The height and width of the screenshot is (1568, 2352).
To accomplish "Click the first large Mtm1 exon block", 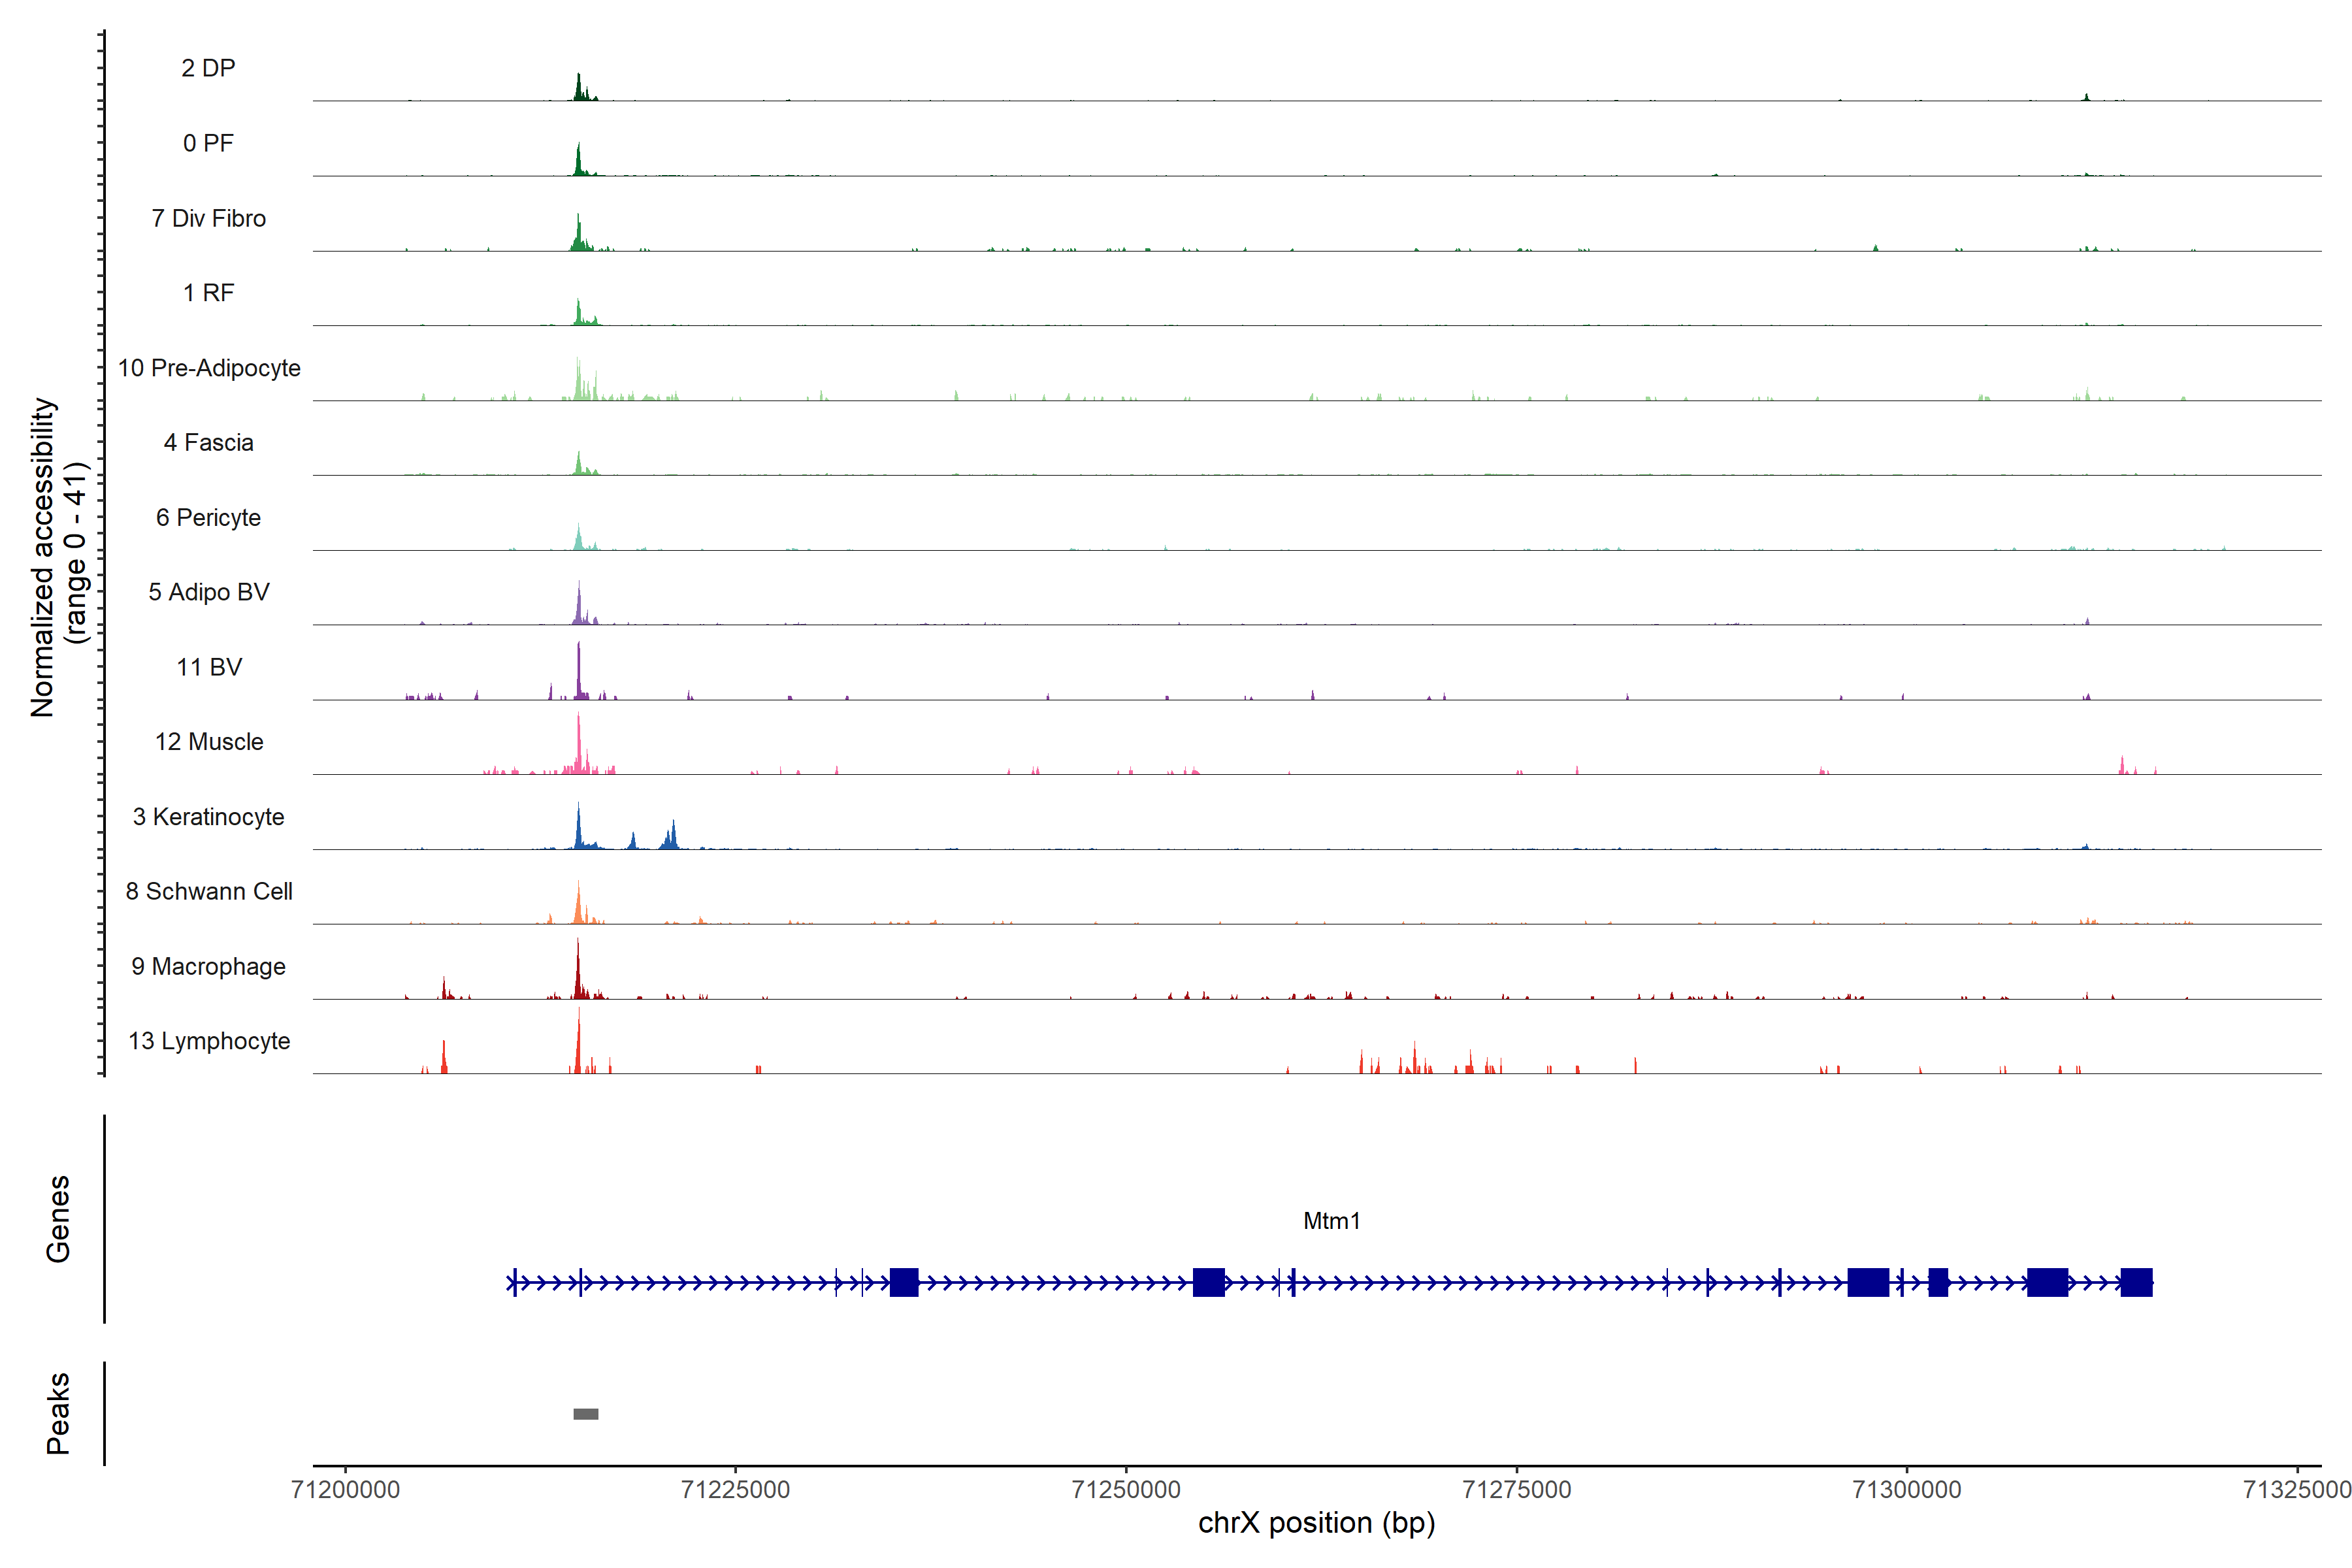I will pyautogui.click(x=904, y=1282).
